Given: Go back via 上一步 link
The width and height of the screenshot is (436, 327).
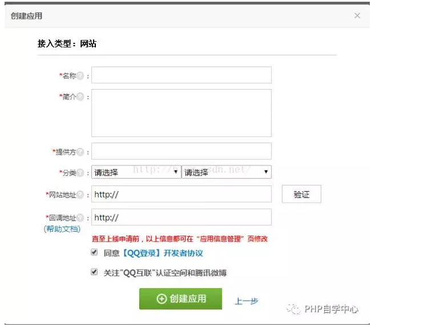Looking at the screenshot, I should tap(247, 301).
